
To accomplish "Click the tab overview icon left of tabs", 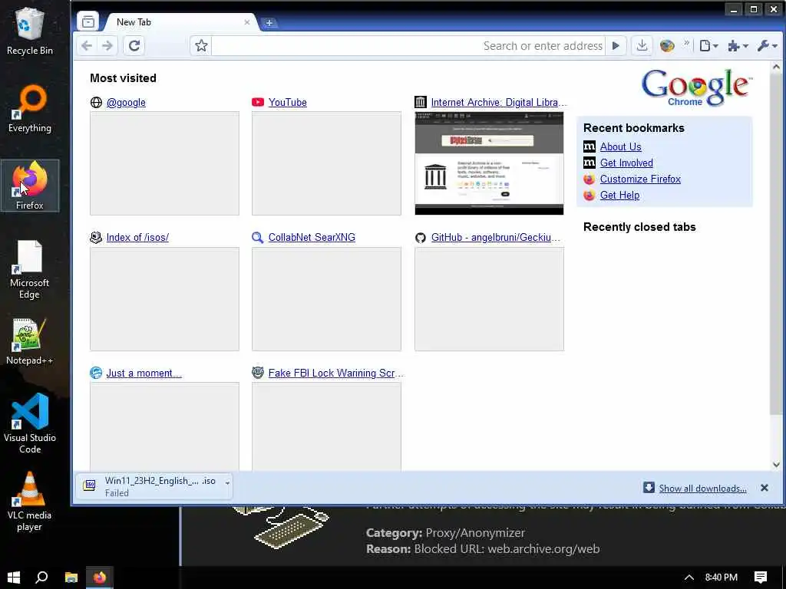I will tap(88, 21).
